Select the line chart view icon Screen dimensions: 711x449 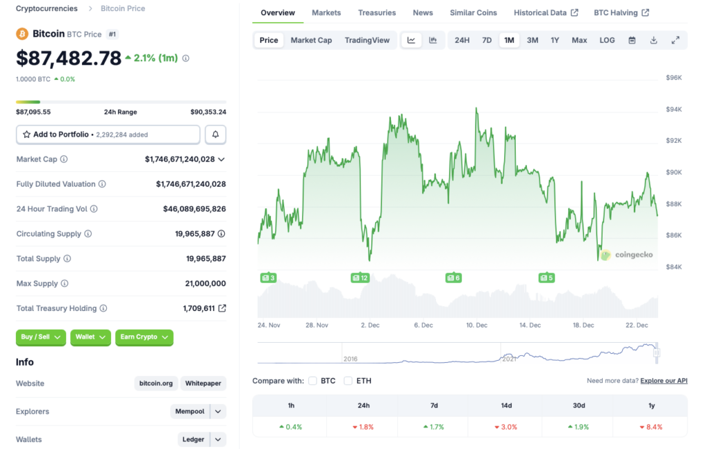(411, 40)
